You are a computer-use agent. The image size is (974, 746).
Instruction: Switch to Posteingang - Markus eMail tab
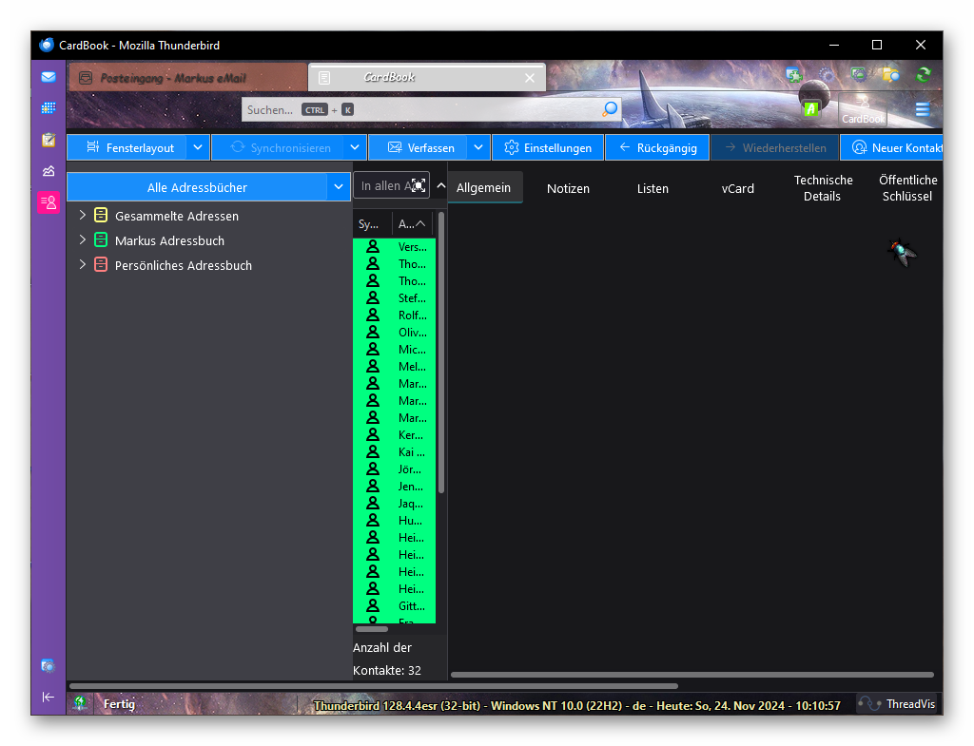187,78
